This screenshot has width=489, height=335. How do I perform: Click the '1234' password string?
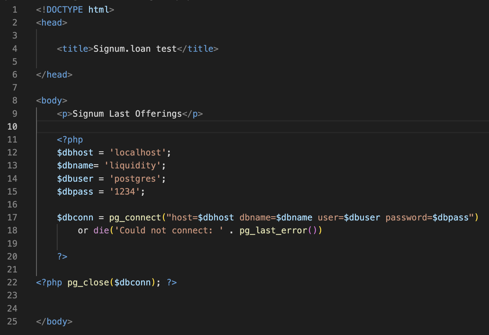pos(125,192)
